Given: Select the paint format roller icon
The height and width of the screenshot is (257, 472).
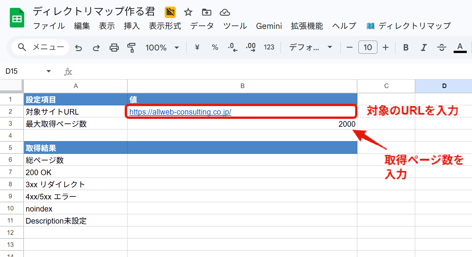Looking at the screenshot, I should pos(131,48).
